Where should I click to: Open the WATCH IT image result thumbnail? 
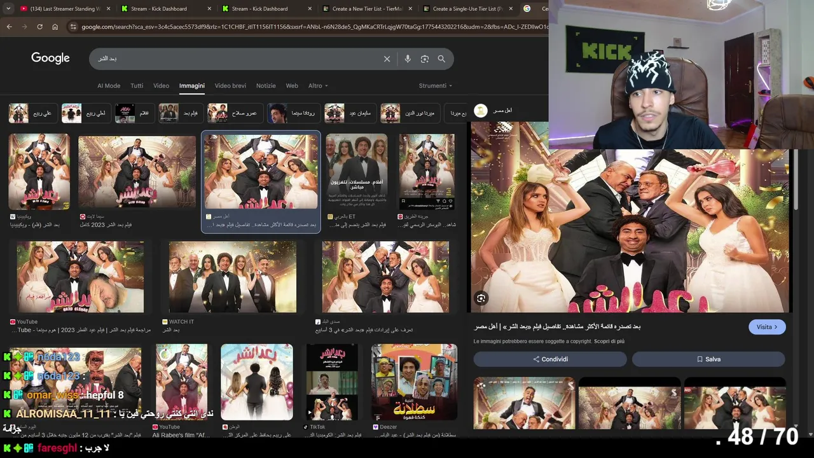(233, 277)
